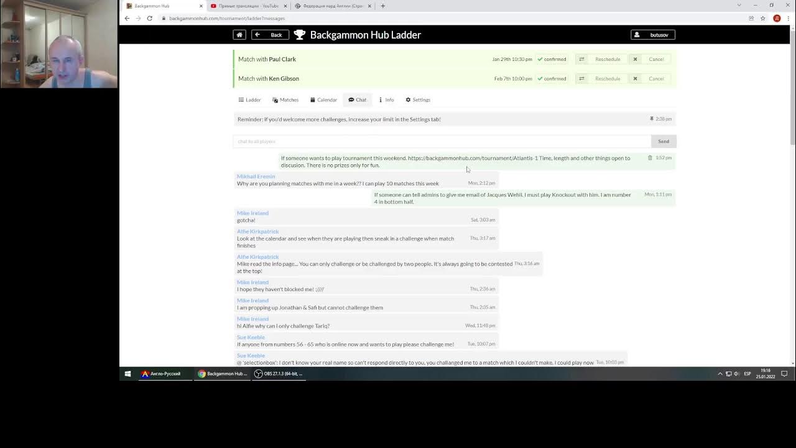The height and width of the screenshot is (448, 796).
Task: Open a new browser tab with plus
Action: pyautogui.click(x=382, y=6)
